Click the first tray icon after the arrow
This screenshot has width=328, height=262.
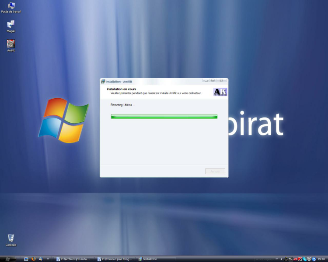286,259
